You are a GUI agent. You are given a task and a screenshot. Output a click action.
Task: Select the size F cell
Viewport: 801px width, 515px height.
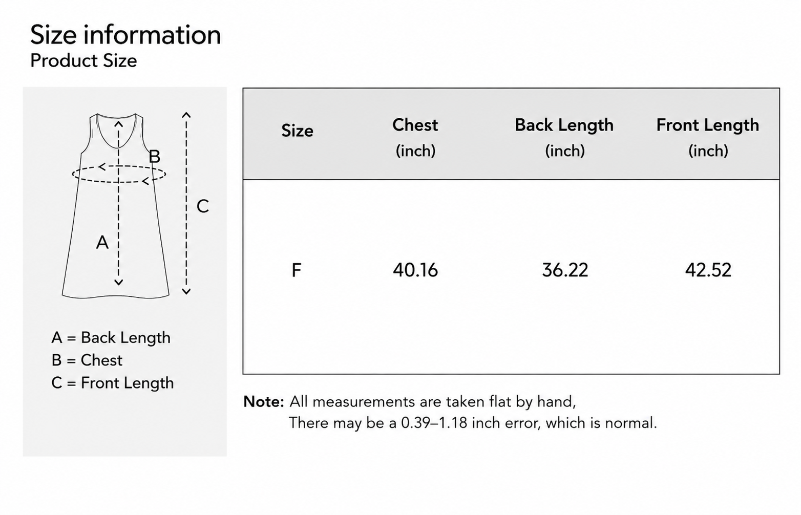(296, 270)
